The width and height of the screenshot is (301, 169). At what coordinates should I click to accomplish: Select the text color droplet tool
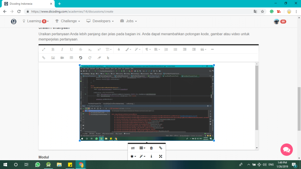click(118, 49)
